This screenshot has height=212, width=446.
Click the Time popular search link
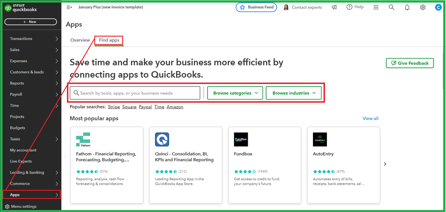coord(159,107)
